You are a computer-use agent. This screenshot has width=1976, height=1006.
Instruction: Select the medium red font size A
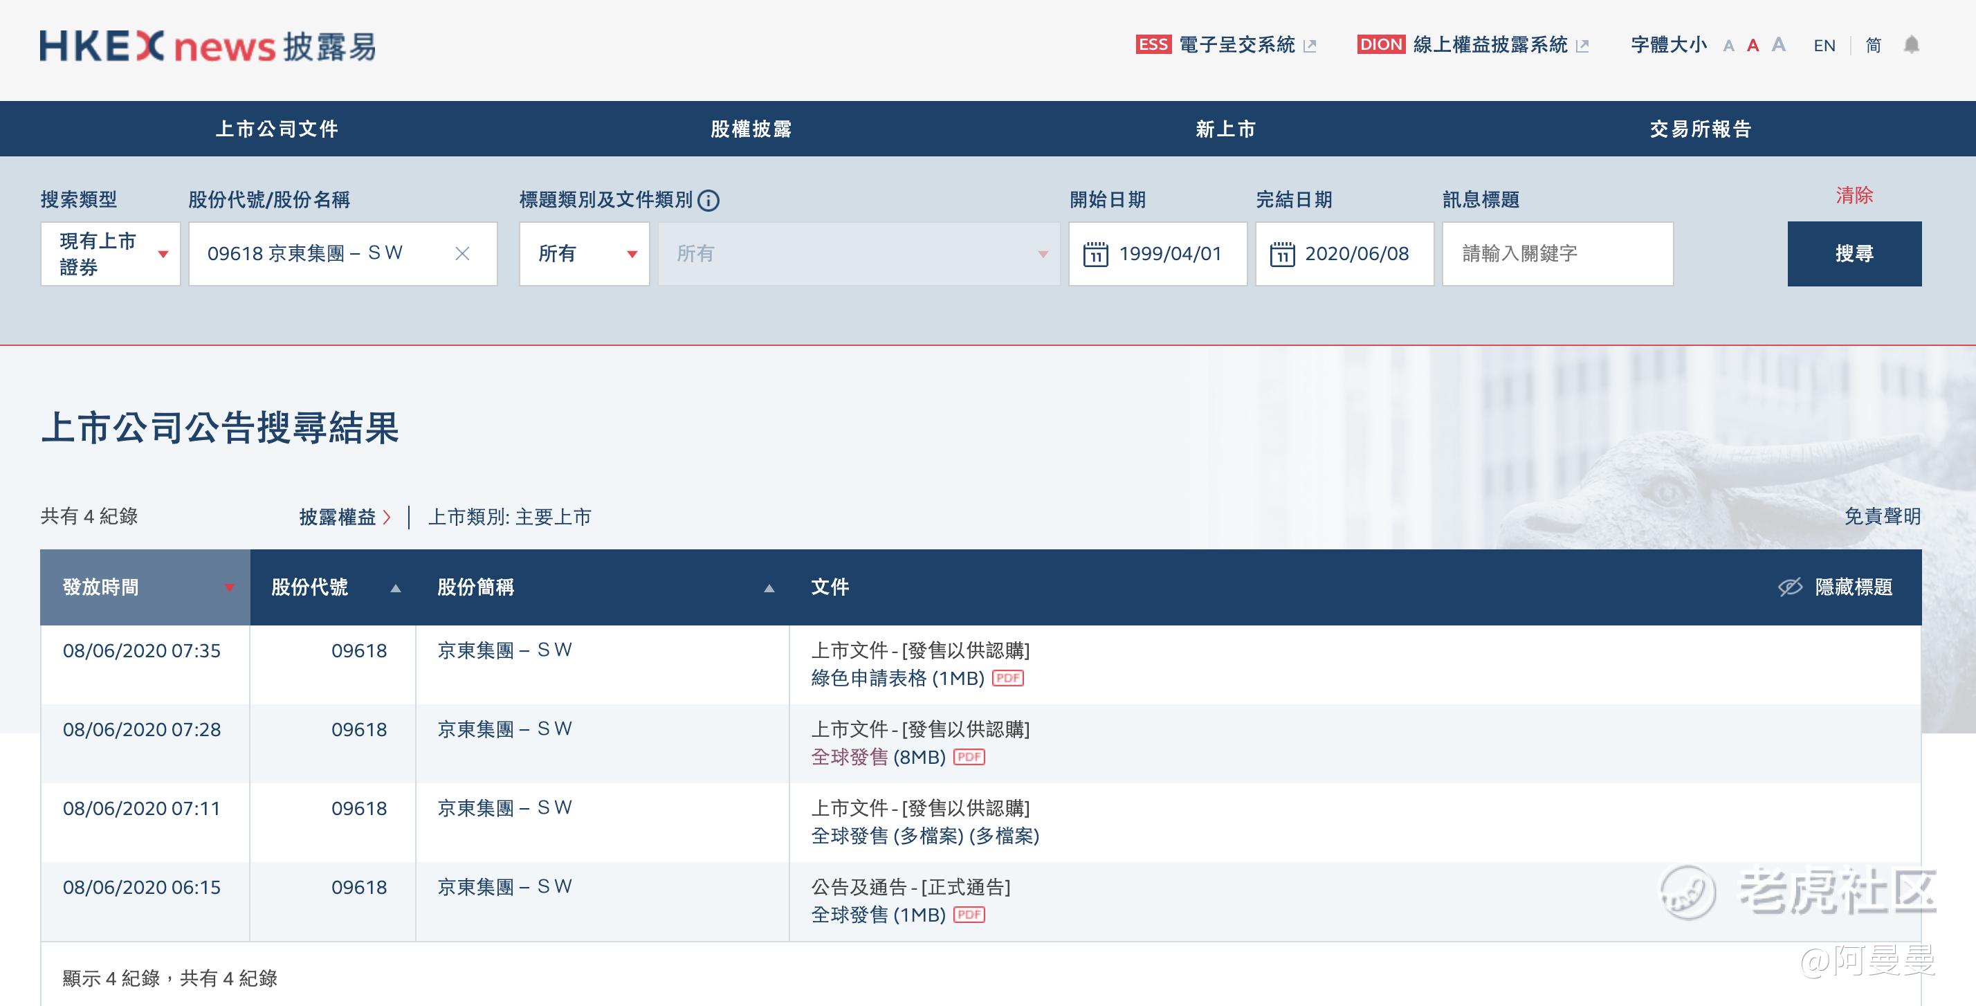tap(1753, 45)
